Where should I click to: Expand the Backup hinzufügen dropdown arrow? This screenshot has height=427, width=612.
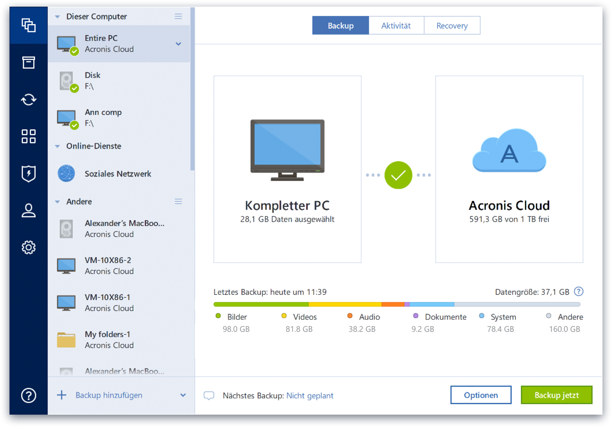coord(182,395)
